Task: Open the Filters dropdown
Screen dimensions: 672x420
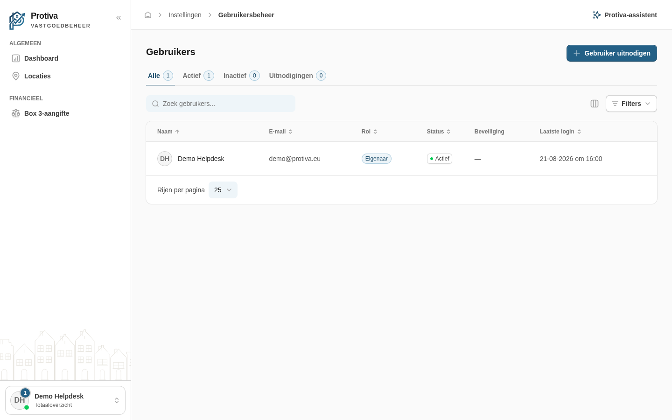Action: (631, 104)
